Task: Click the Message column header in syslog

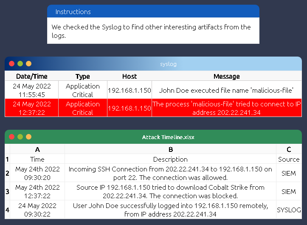Action: 226,76
